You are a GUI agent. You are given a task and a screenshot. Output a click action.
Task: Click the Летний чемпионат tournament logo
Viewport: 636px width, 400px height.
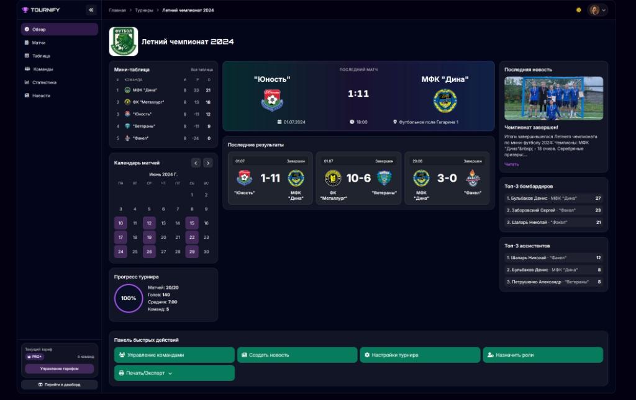(124, 42)
